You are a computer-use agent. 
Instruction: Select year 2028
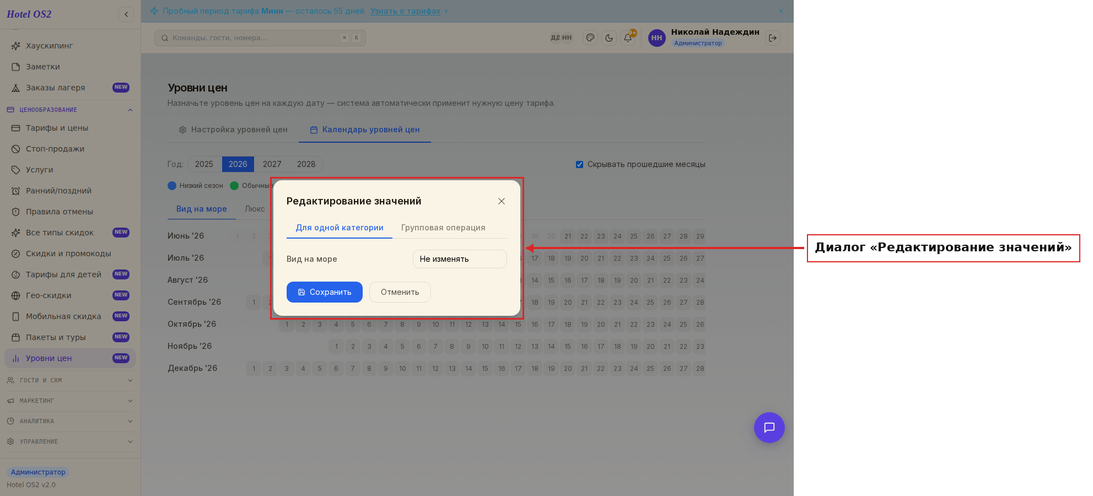click(306, 164)
